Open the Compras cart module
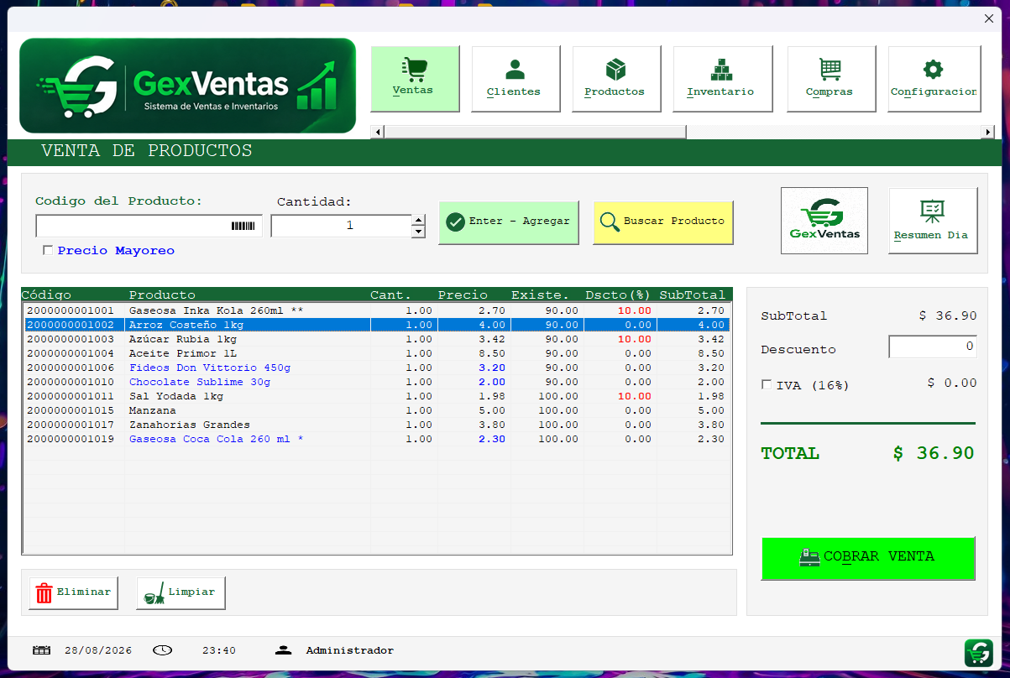The width and height of the screenshot is (1010, 678). coord(831,78)
